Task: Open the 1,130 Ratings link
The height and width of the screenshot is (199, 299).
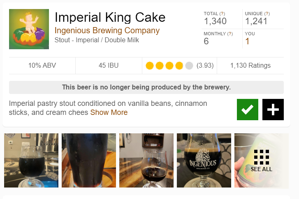Action: tap(250, 65)
